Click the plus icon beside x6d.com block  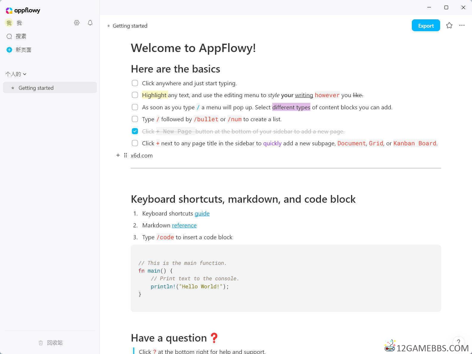click(x=118, y=155)
